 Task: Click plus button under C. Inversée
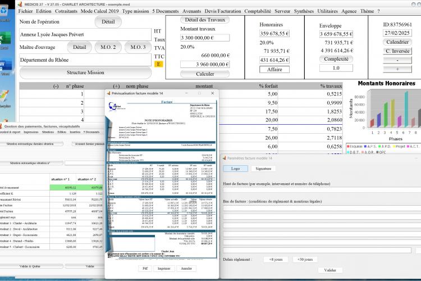tap(397, 69)
